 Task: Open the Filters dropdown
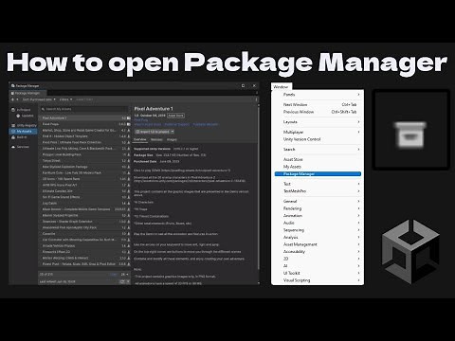point(65,99)
